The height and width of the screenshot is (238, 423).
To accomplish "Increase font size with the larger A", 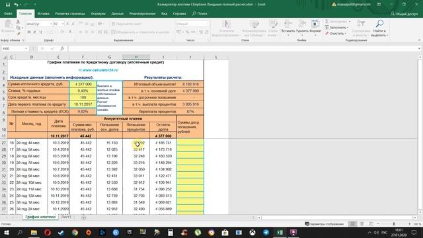I will 67,24.
